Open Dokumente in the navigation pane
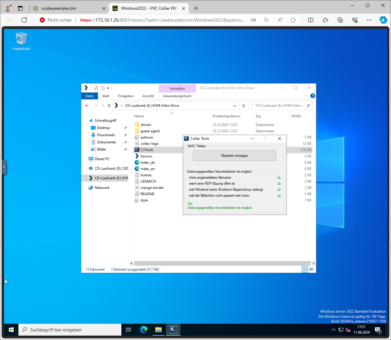Image resolution: width=391 pixels, height=340 pixels. (106, 142)
